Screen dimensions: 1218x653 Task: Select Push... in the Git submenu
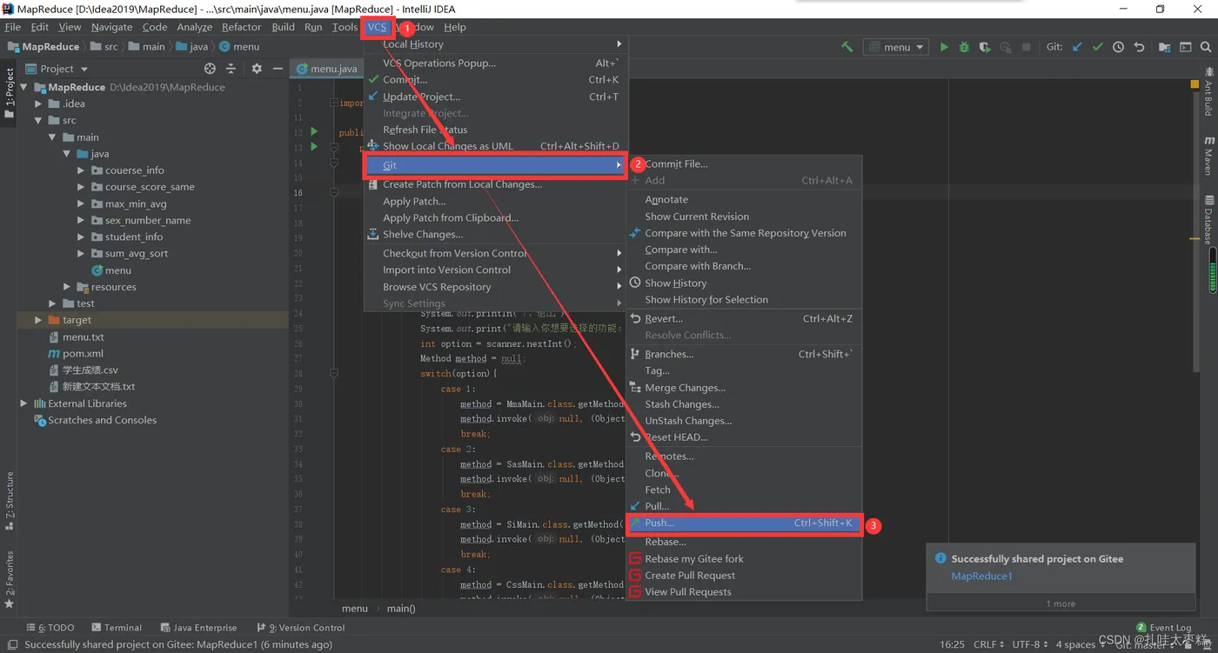coord(744,523)
